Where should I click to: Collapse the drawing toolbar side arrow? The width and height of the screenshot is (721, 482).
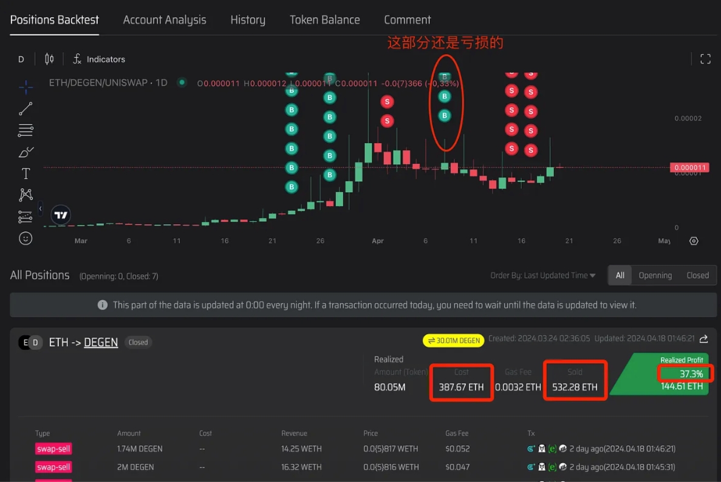click(x=40, y=209)
